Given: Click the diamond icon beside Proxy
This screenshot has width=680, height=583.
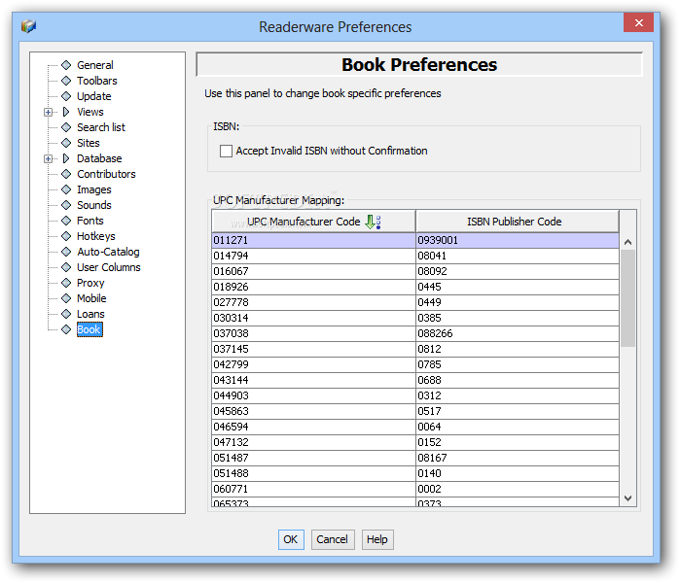Looking at the screenshot, I should (66, 283).
